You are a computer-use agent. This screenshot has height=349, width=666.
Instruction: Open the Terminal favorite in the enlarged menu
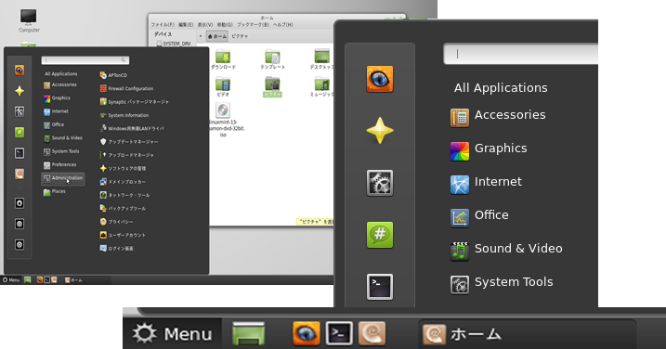pyautogui.click(x=380, y=287)
